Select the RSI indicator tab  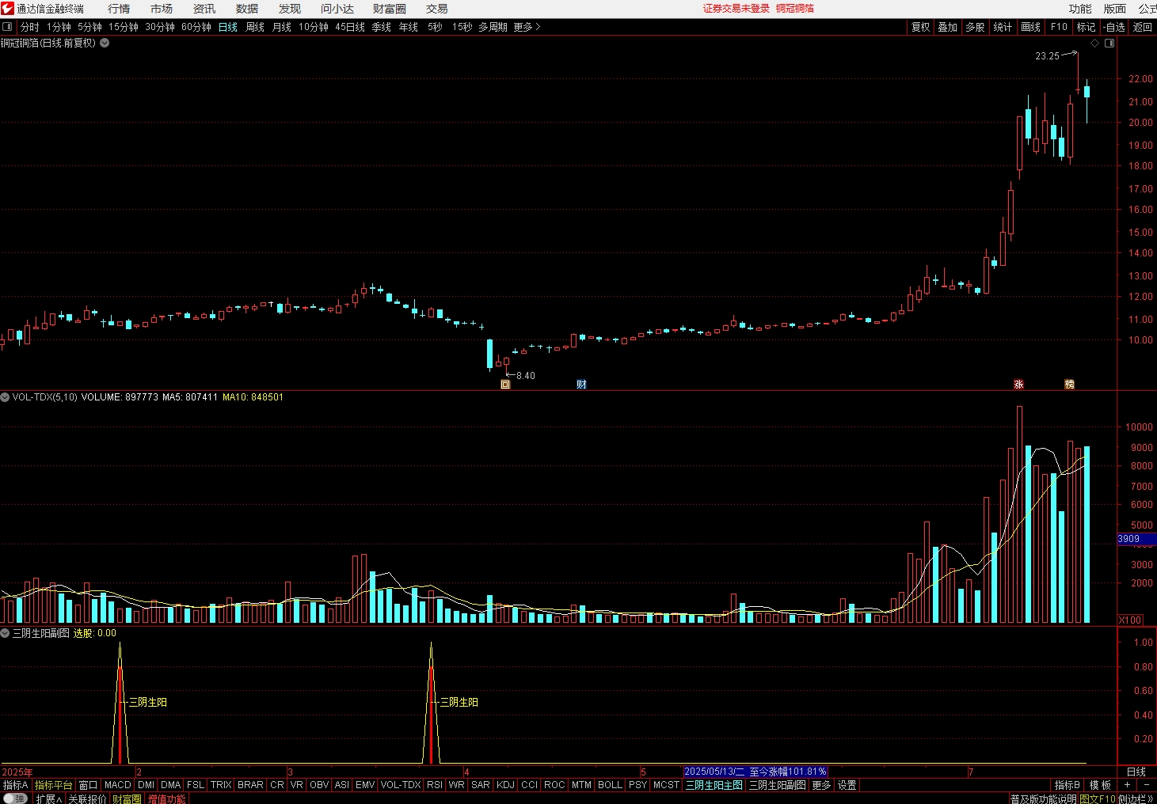click(x=435, y=785)
